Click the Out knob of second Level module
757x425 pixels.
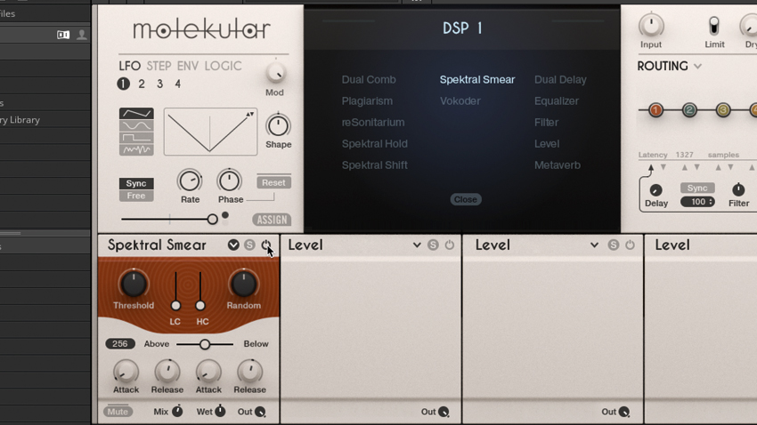pos(624,412)
